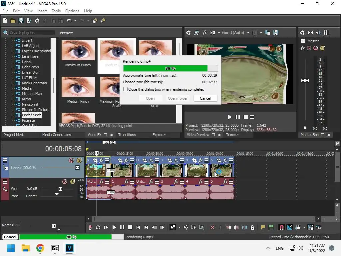Open the split screen view dropdown arrow
The height and width of the screenshot is (256, 341).
point(219,33)
